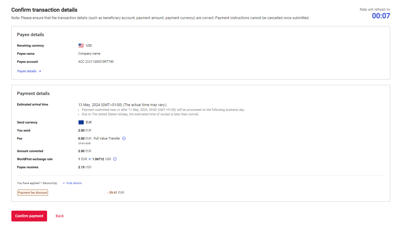Click the -29.41 EUR discount amount
Image resolution: width=404 pixels, height=225 pixels.
115,193
